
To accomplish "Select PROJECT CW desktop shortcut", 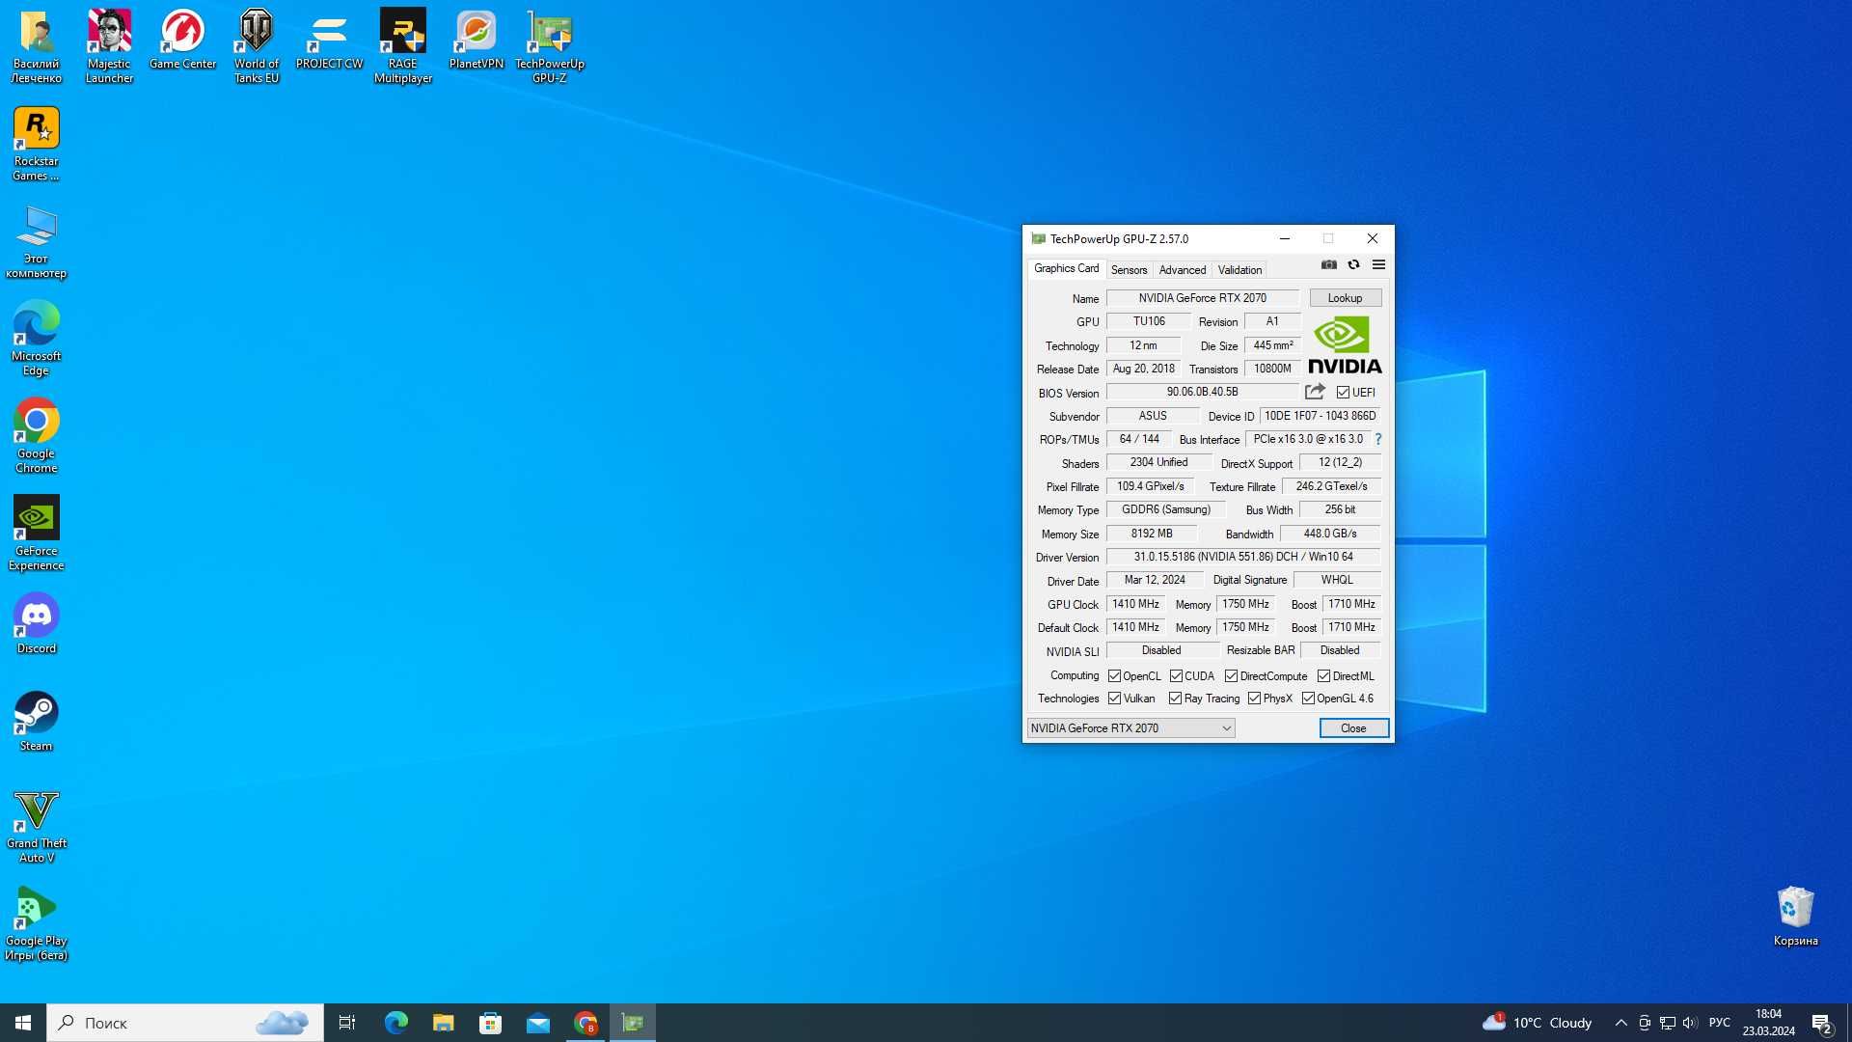I will (x=329, y=40).
